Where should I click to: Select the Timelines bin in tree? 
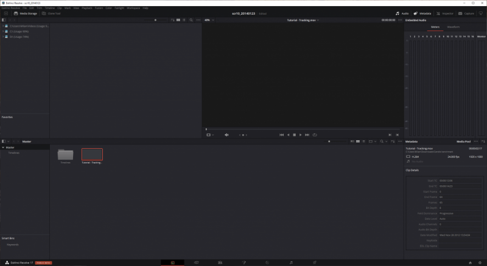pyautogui.click(x=13, y=153)
